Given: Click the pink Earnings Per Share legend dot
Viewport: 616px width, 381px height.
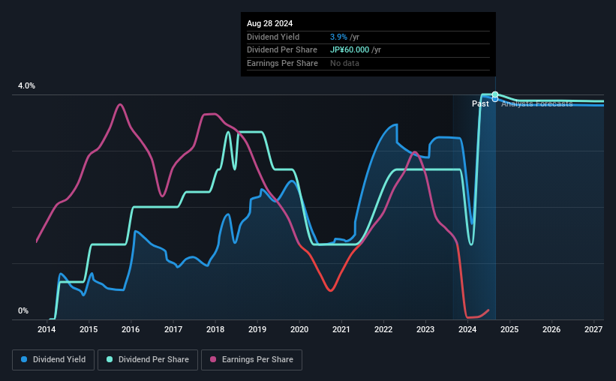Looking at the screenshot, I should (x=213, y=359).
